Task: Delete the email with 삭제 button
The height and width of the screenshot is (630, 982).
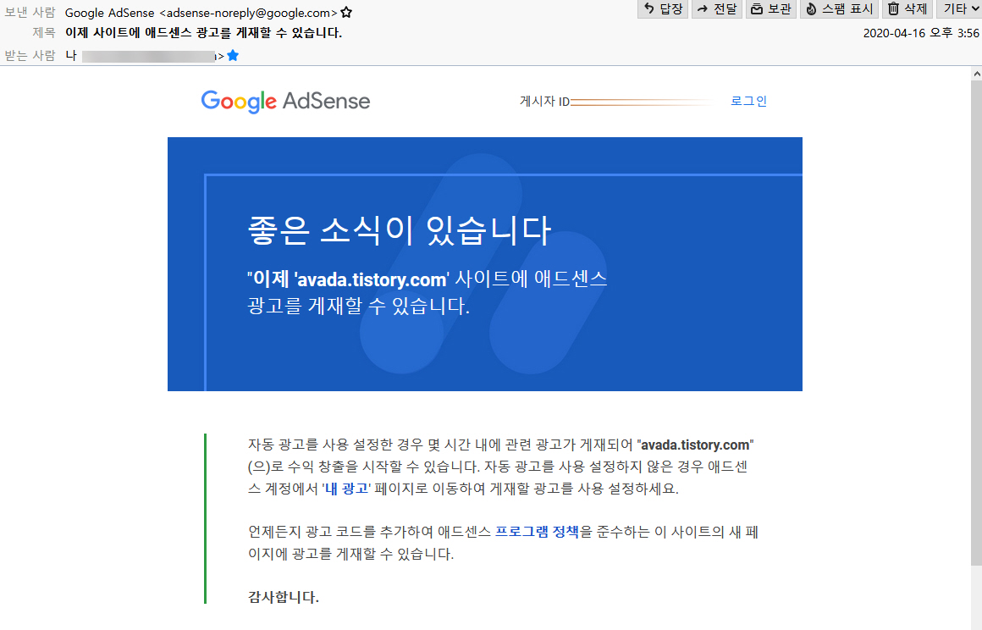Action: (907, 8)
